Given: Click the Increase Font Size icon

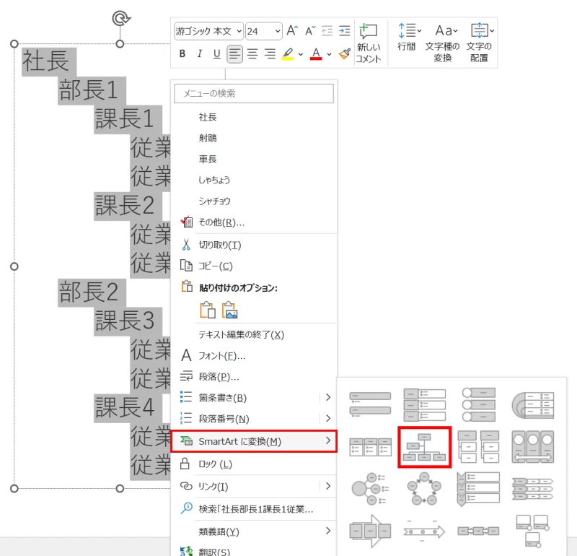Looking at the screenshot, I should (291, 30).
